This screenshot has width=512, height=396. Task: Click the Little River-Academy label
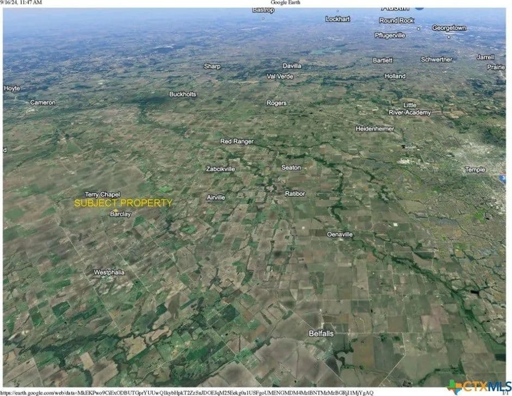(x=409, y=109)
